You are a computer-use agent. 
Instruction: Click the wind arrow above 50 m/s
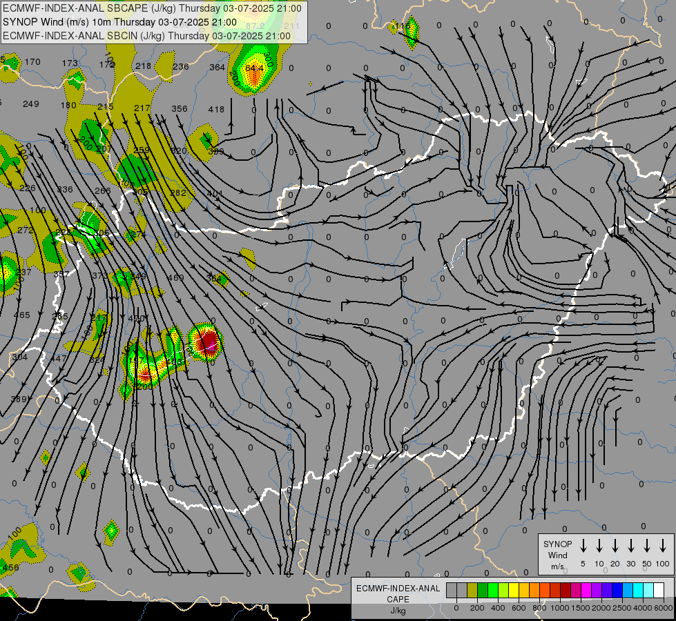647,545
